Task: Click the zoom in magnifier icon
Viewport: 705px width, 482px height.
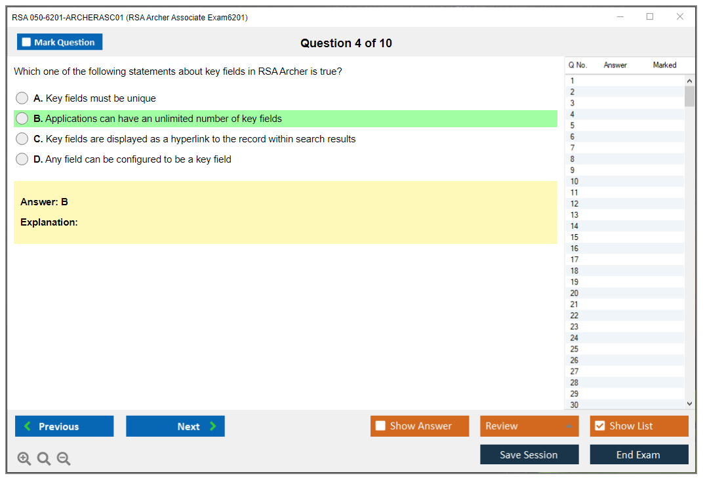Action: [24, 459]
